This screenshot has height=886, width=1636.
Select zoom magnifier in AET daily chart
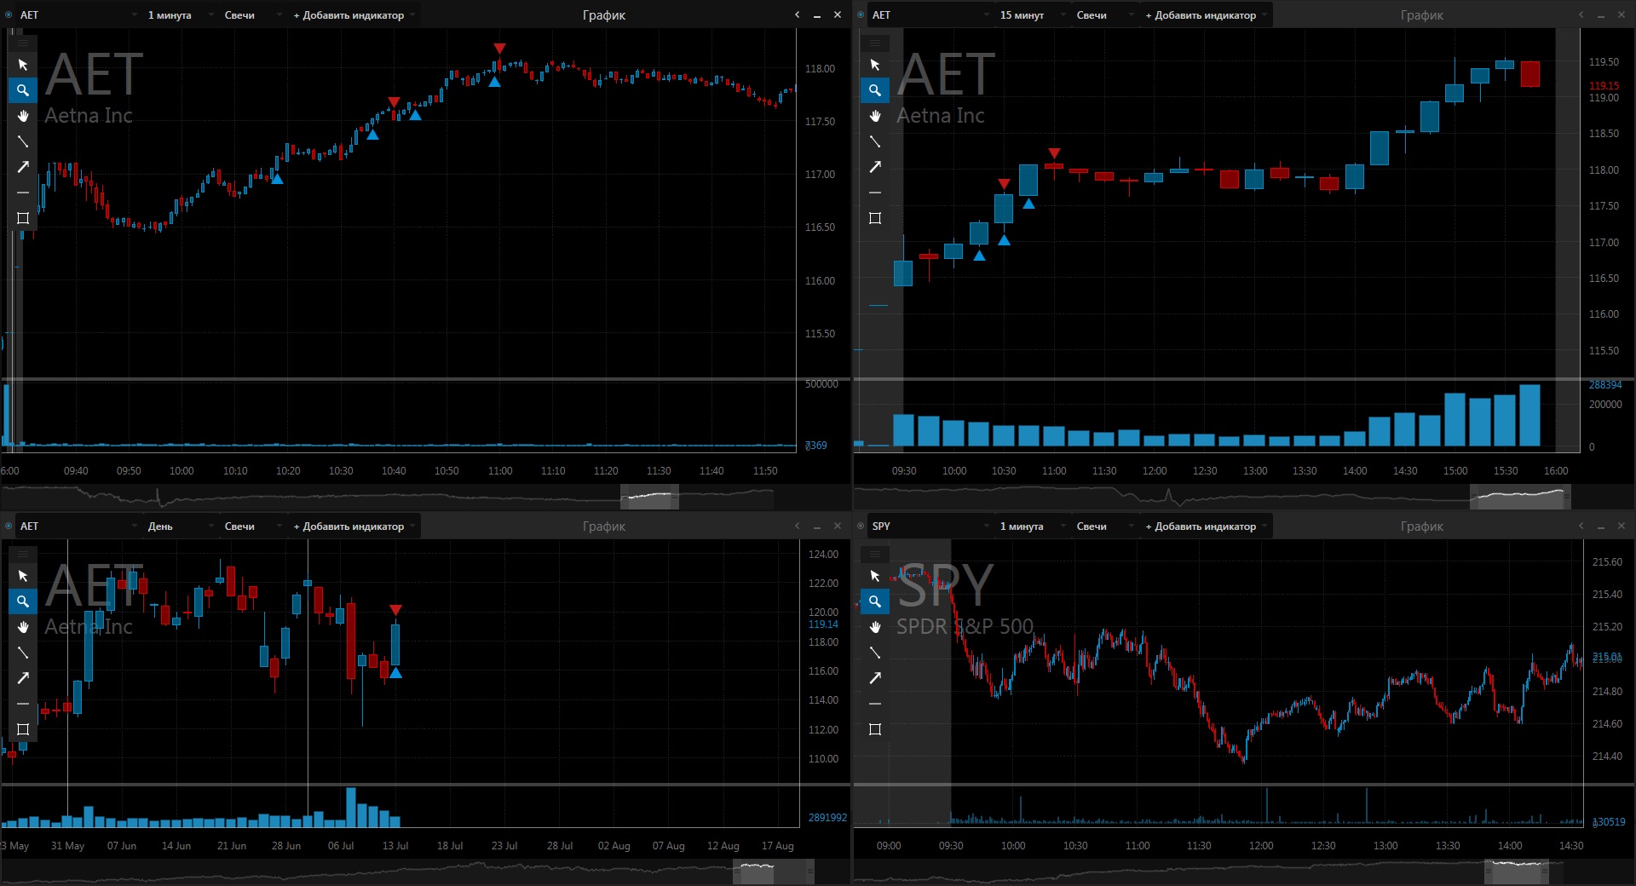coord(23,601)
